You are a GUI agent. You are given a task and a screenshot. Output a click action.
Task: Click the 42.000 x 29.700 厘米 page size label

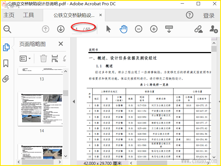(102, 163)
